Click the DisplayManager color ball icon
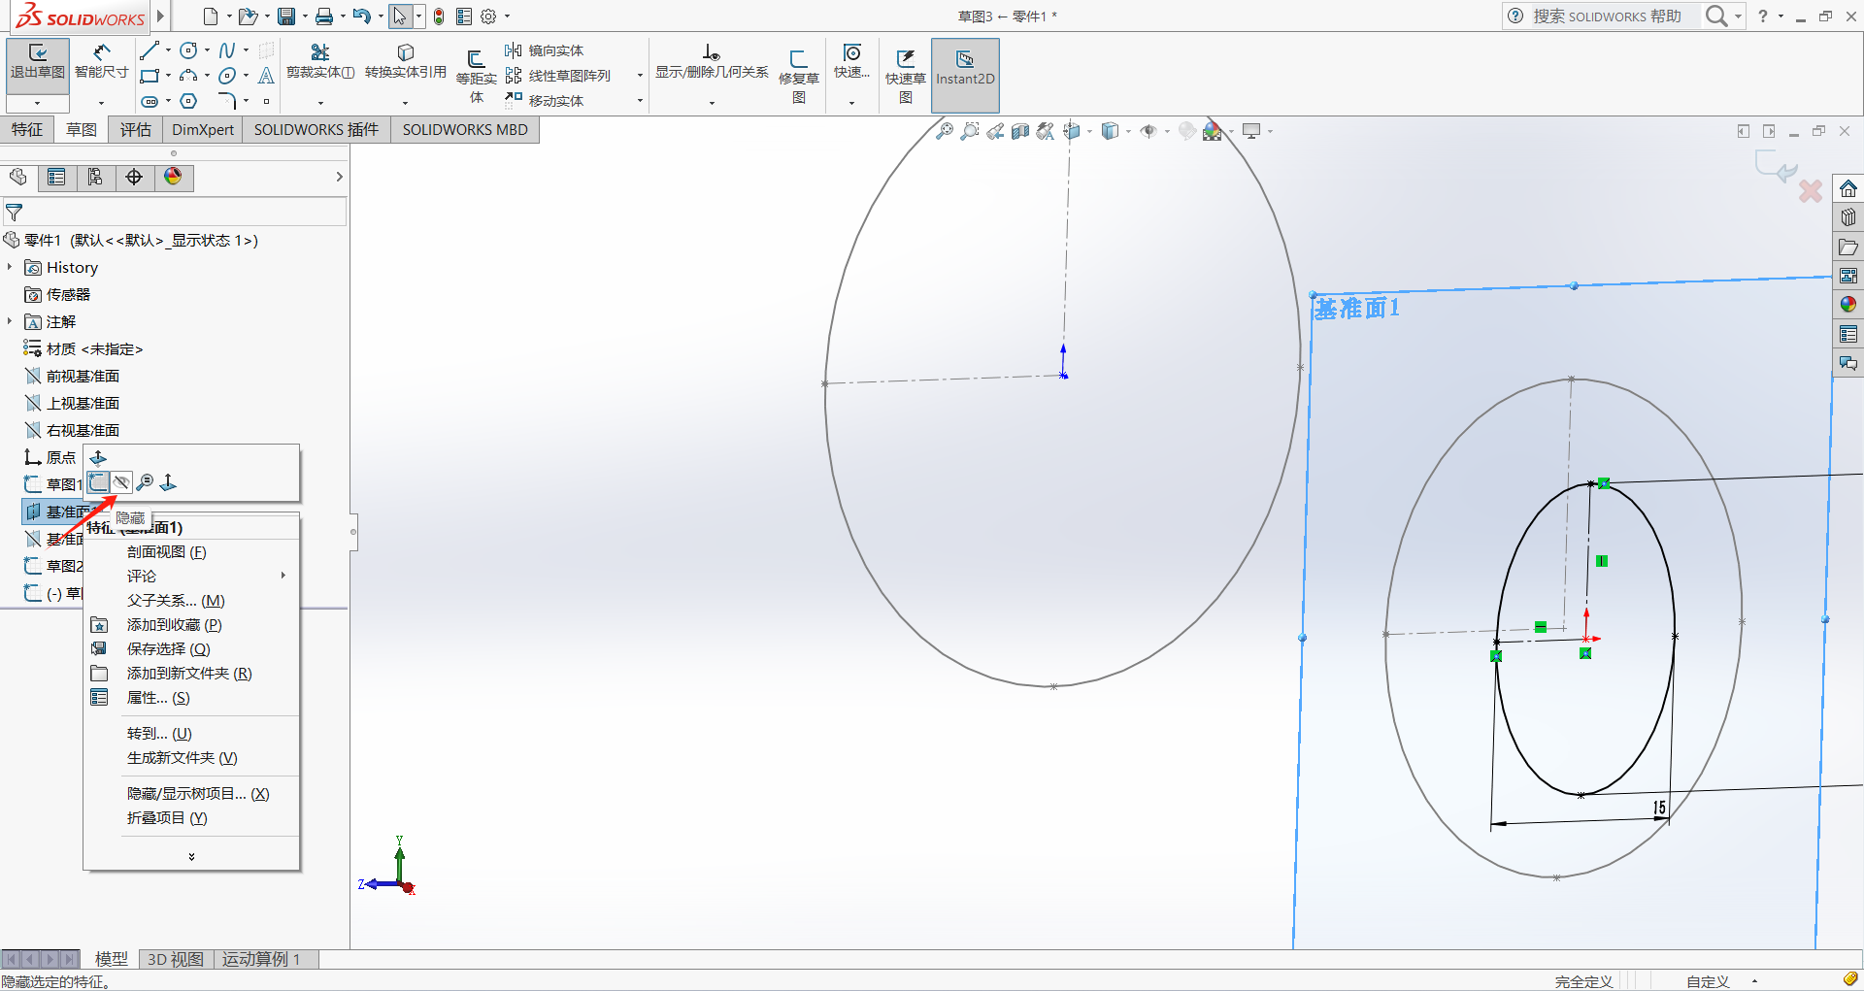This screenshot has width=1864, height=991. point(173,177)
